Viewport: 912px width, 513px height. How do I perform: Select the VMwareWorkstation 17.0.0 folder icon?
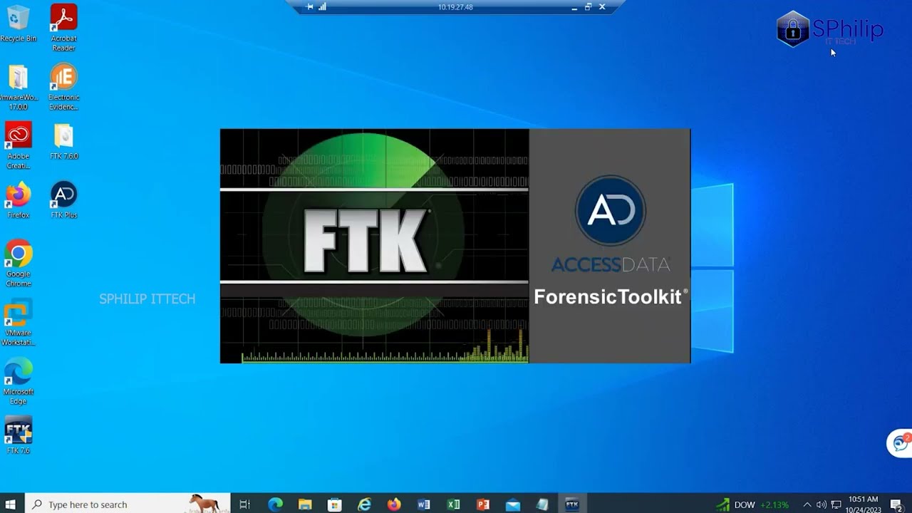tap(18, 87)
